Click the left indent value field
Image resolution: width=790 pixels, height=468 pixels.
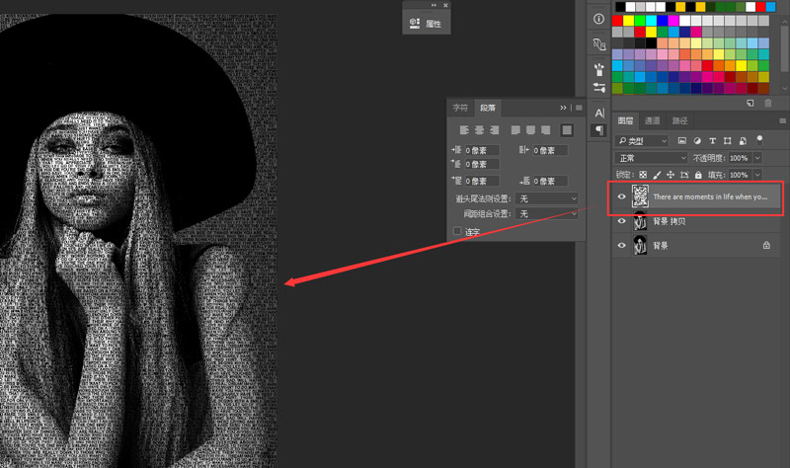(481, 150)
